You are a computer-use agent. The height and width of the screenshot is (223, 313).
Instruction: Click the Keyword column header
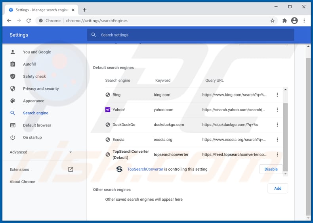(x=163, y=81)
